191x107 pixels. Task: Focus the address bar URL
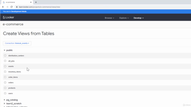point(39,7)
